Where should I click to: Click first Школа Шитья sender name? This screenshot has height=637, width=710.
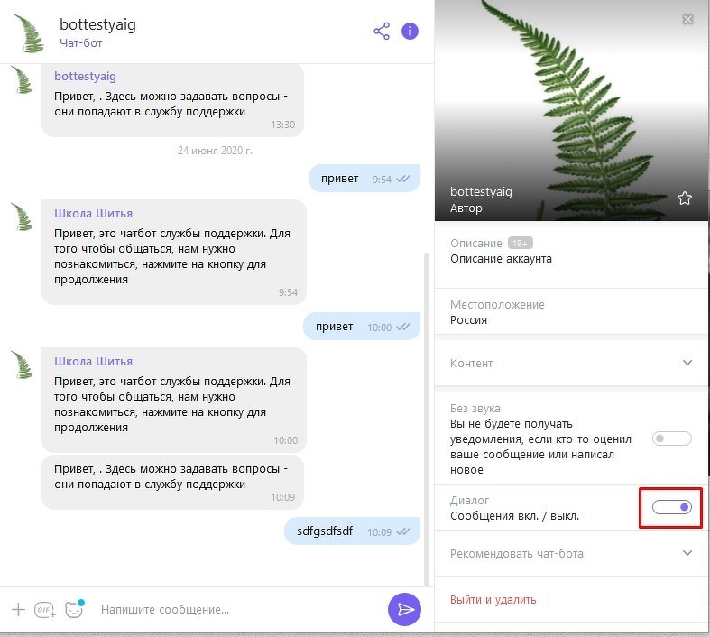(93, 213)
